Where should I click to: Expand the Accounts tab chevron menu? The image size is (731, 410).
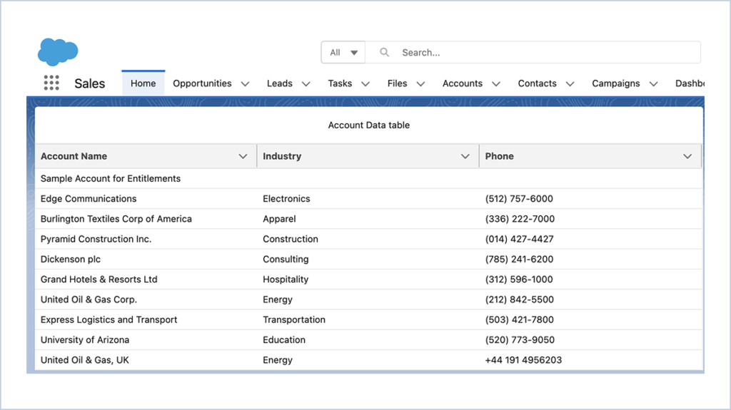click(x=496, y=84)
